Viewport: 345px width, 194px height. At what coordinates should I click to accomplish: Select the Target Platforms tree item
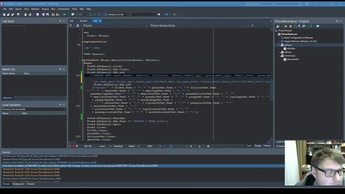pos(300,41)
